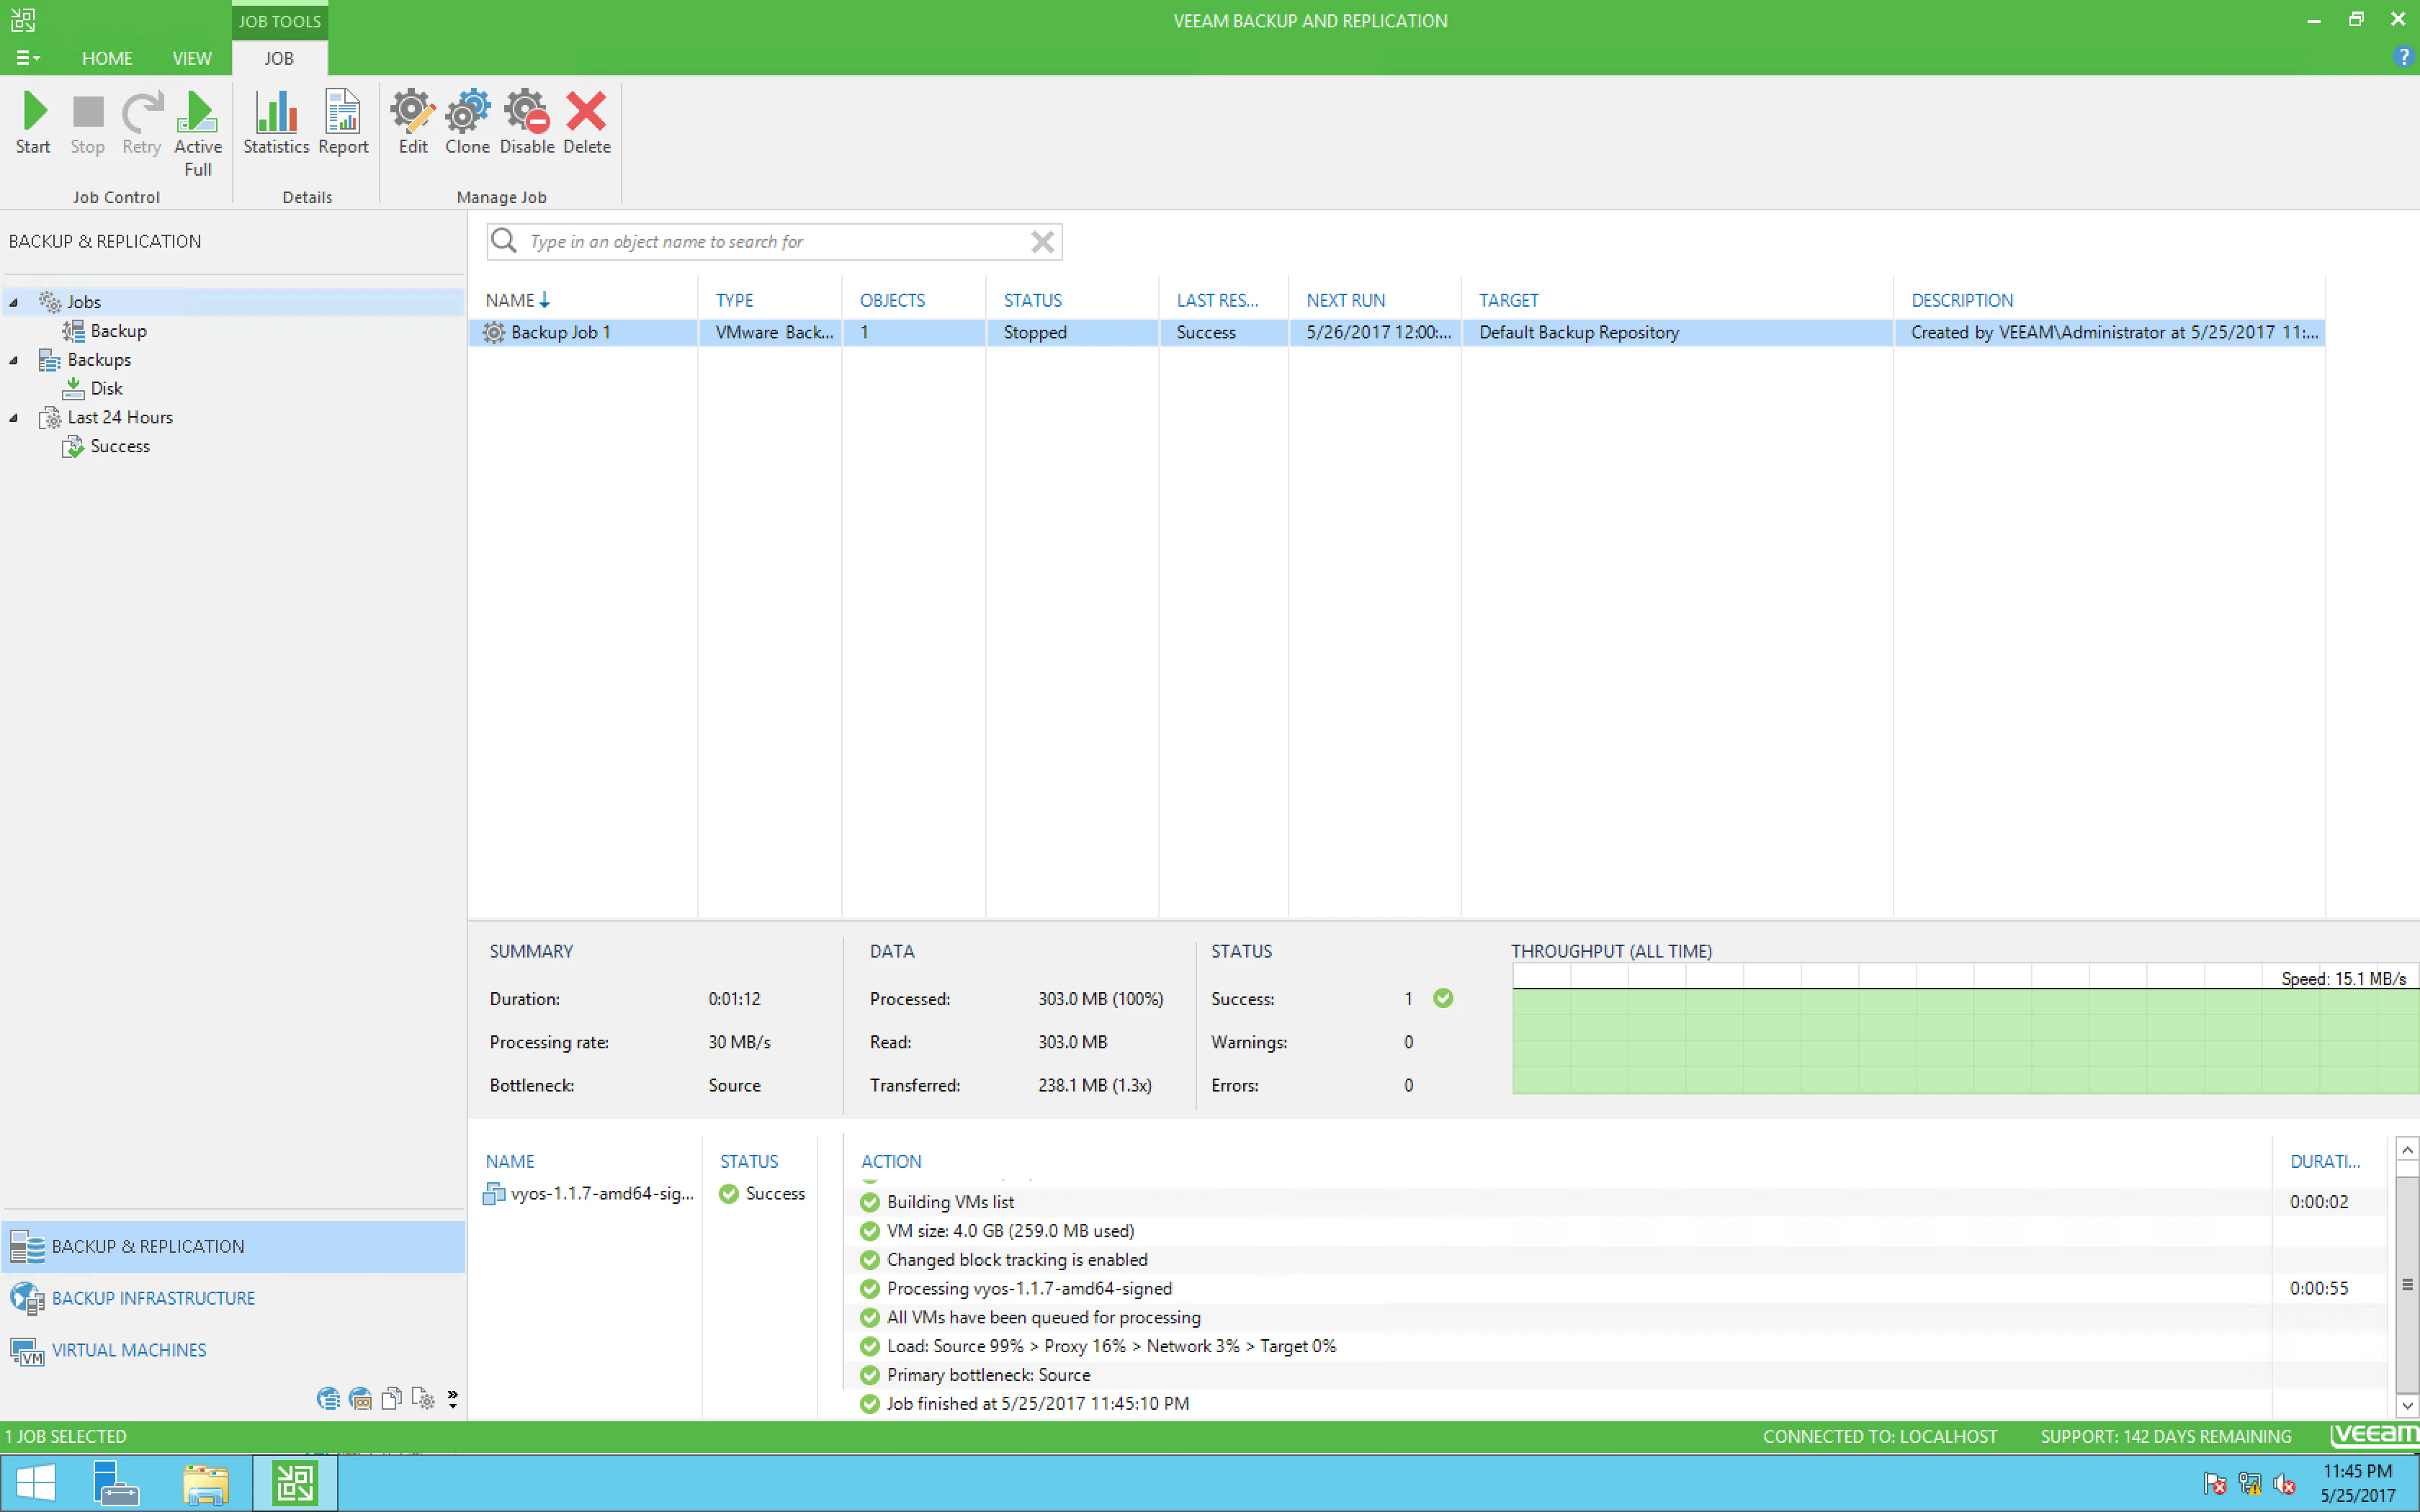This screenshot has width=2420, height=1512.
Task: Switch to the VIEW ribbon tab
Action: tap(192, 58)
